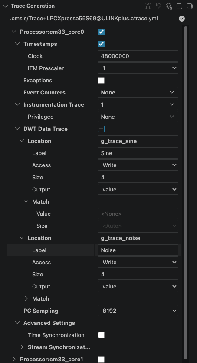Collapse the Timestamps node

(17, 44)
